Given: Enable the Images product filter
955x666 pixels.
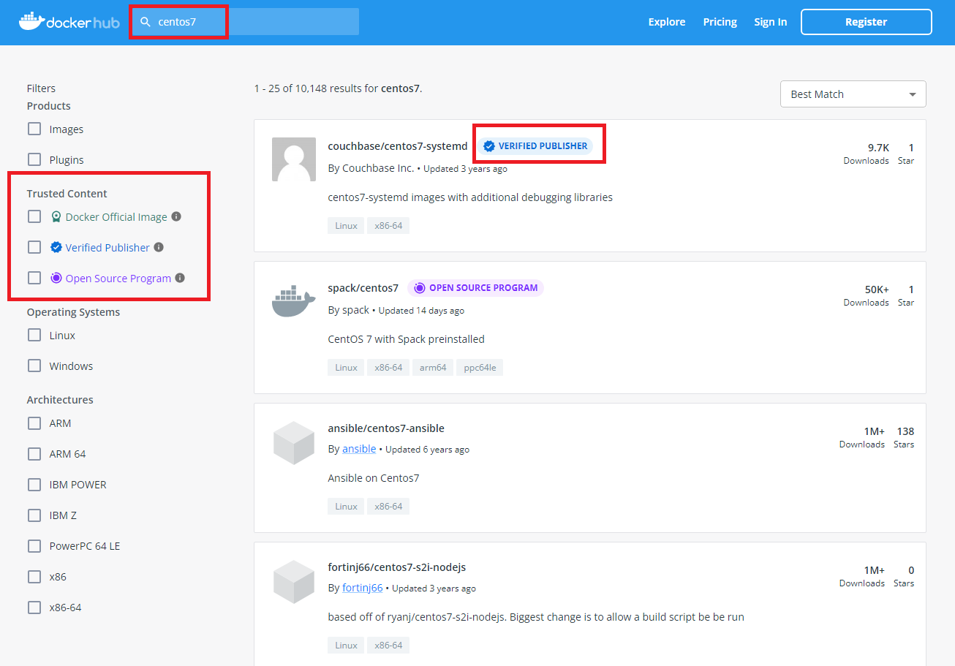Looking at the screenshot, I should point(34,129).
